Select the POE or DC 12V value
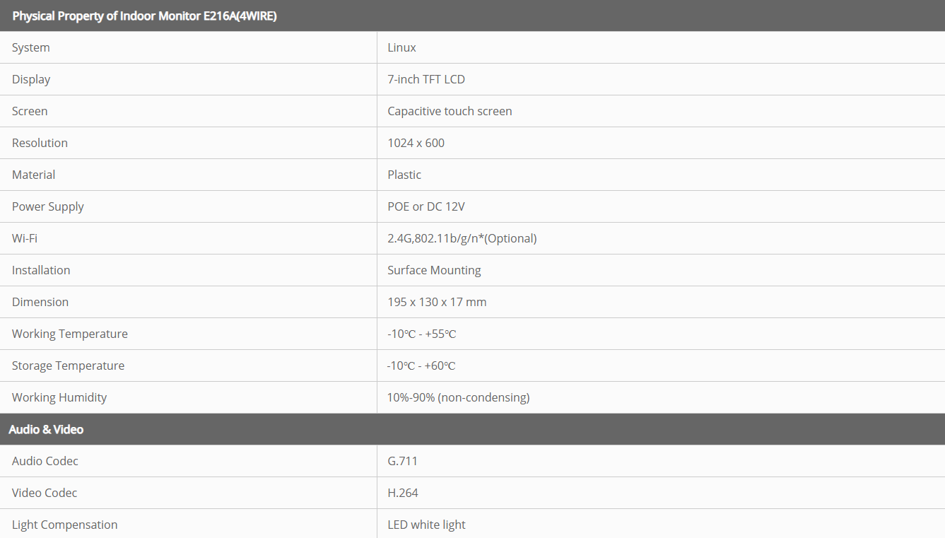945x538 pixels. [426, 206]
